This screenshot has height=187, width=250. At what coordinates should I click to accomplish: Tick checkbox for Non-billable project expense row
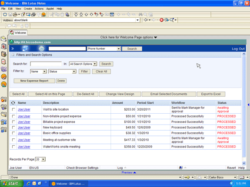click(13, 116)
